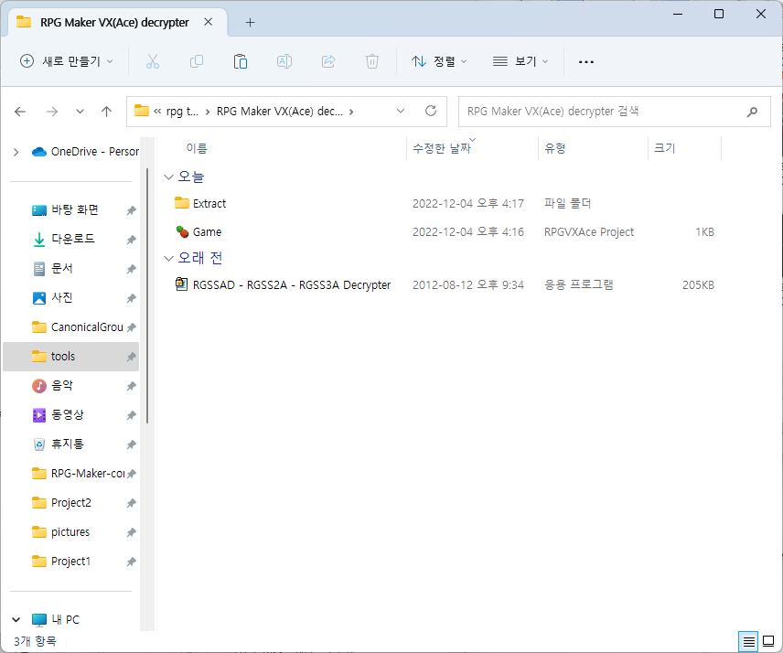Show hidden path via « chevron
This screenshot has height=653, width=783.
157,112
